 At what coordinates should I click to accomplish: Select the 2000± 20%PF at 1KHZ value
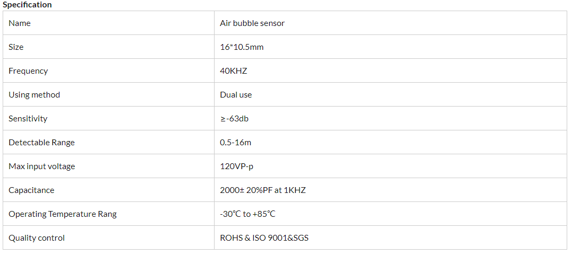(263, 190)
